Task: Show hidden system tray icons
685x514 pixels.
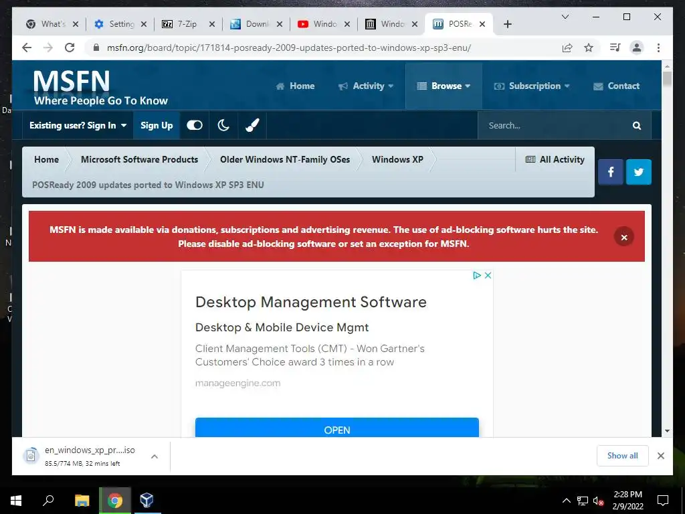Action: pyautogui.click(x=566, y=501)
